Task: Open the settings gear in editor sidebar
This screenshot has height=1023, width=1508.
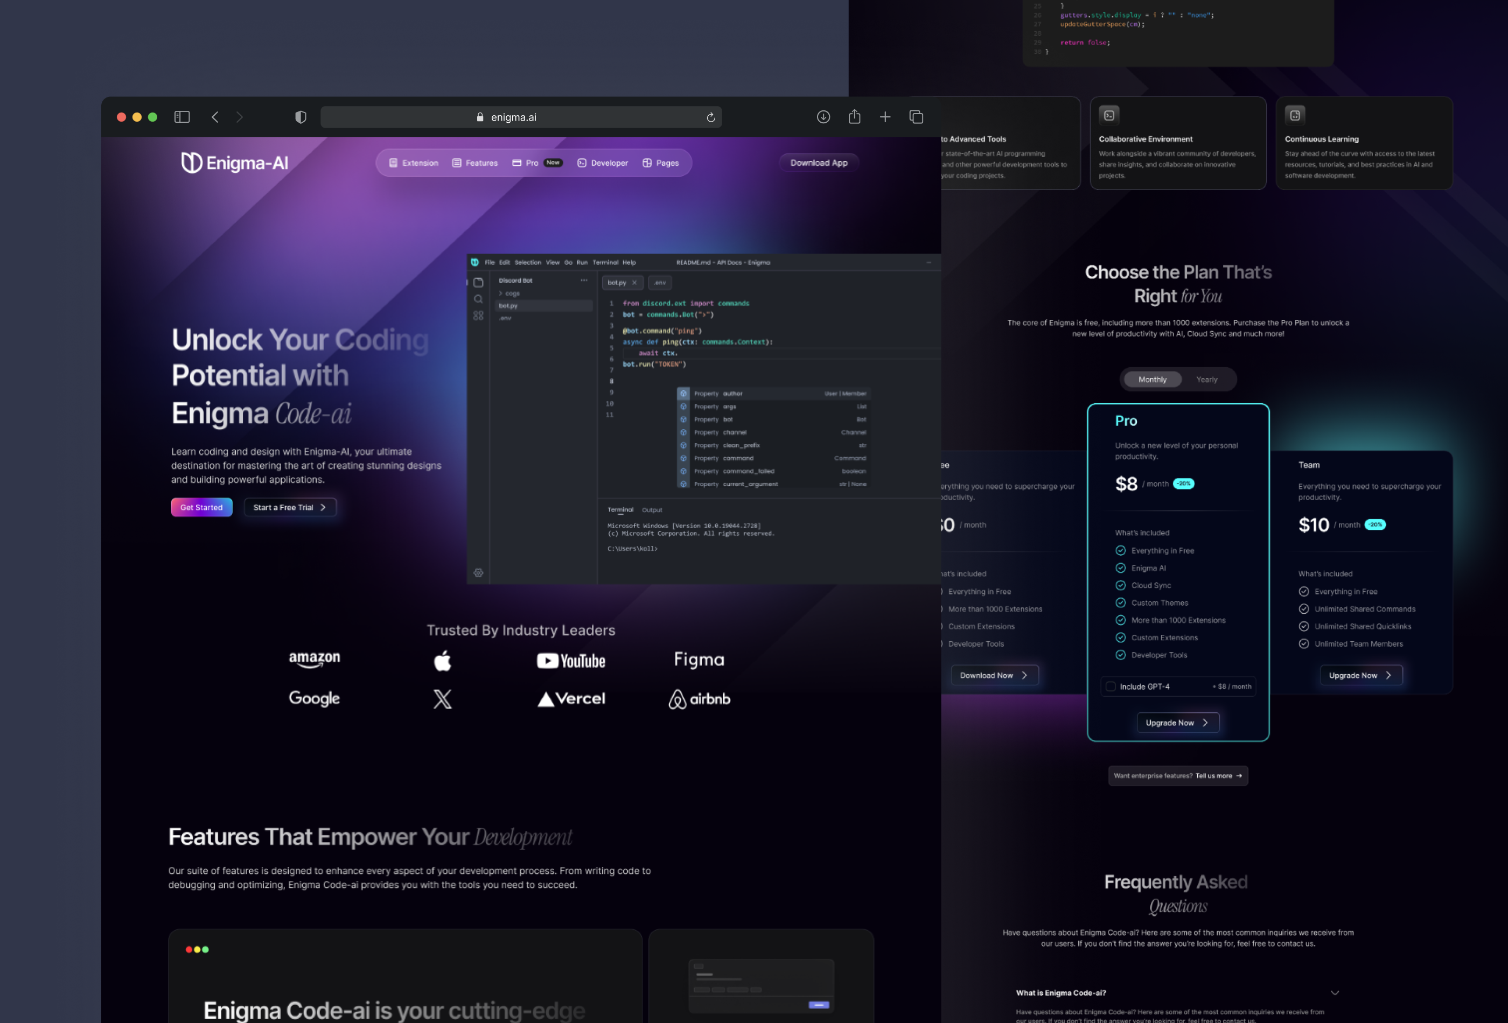Action: coord(478,573)
